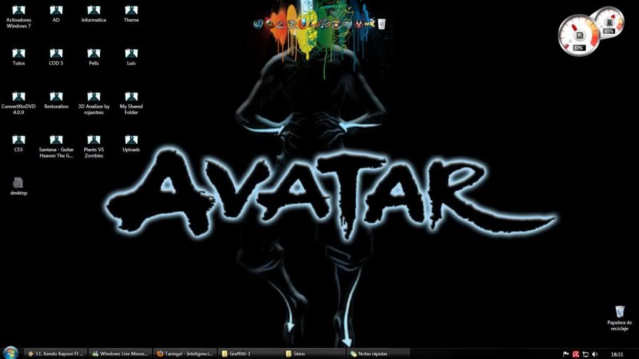Open the COD 5 folder
Viewport: 639px width, 359px height.
tap(56, 57)
